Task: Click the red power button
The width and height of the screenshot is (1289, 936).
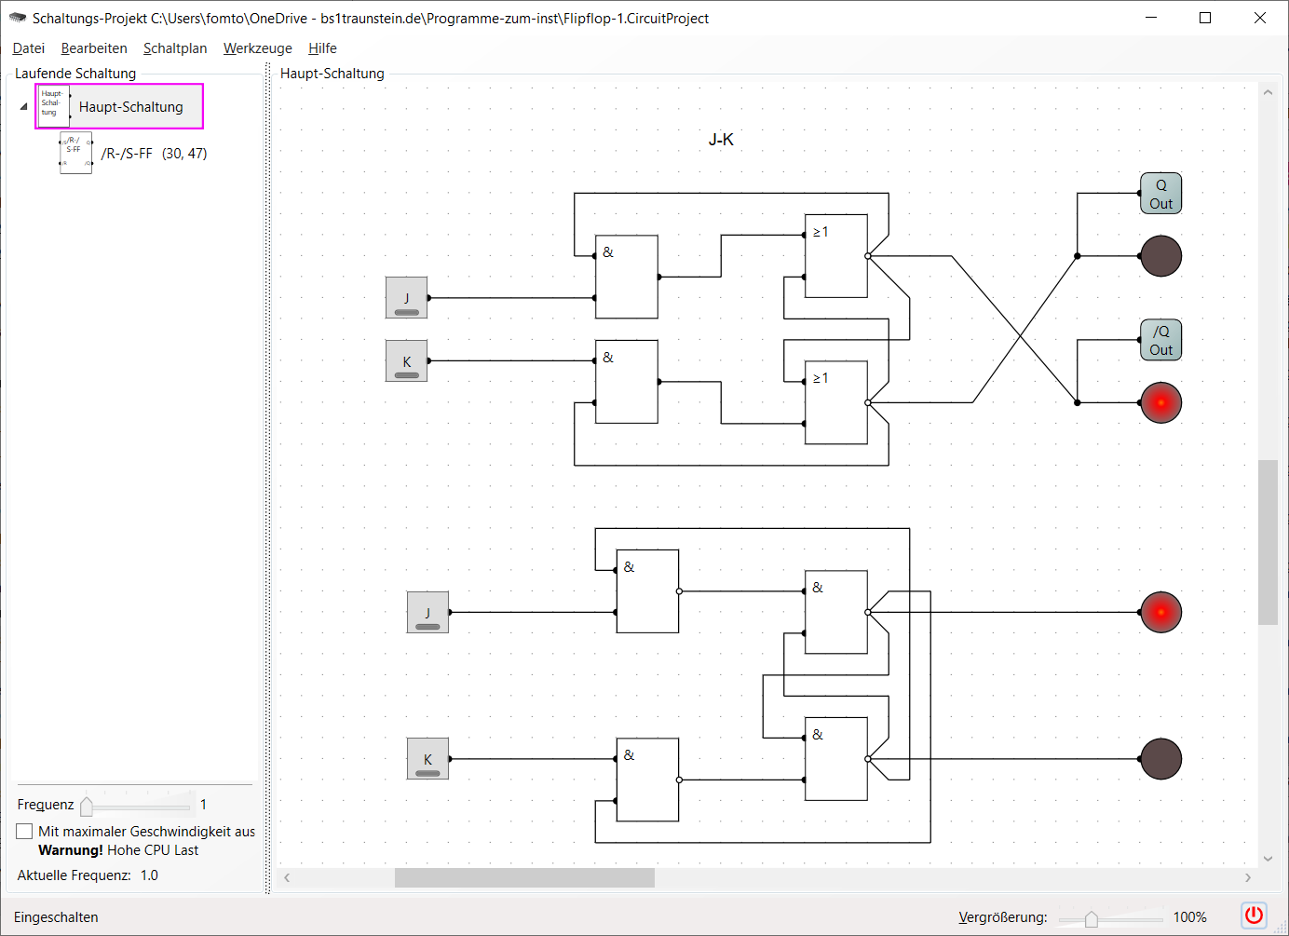Action: 1255,916
